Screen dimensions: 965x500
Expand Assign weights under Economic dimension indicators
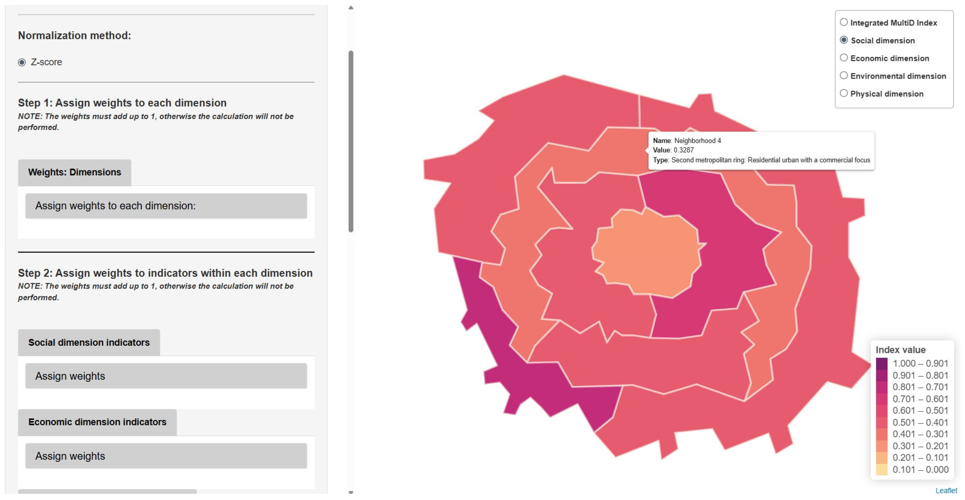[166, 456]
